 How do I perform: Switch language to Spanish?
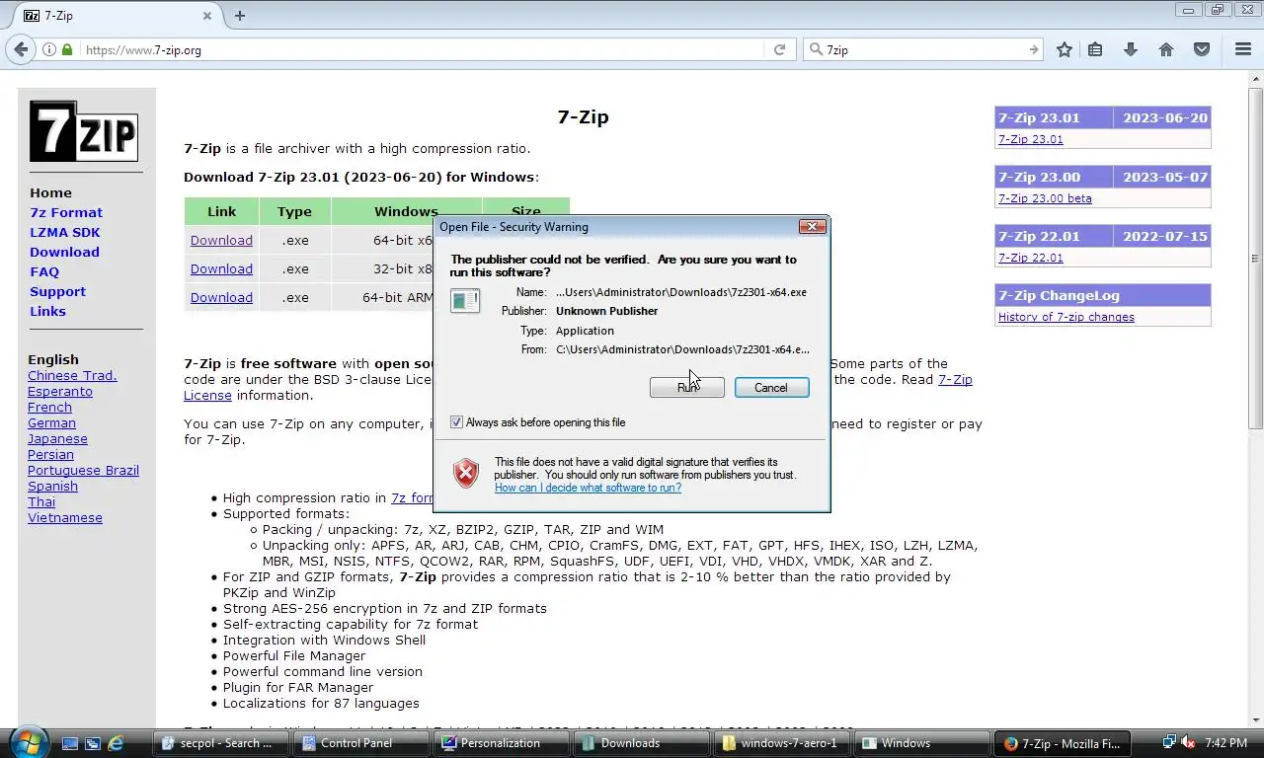pos(52,486)
